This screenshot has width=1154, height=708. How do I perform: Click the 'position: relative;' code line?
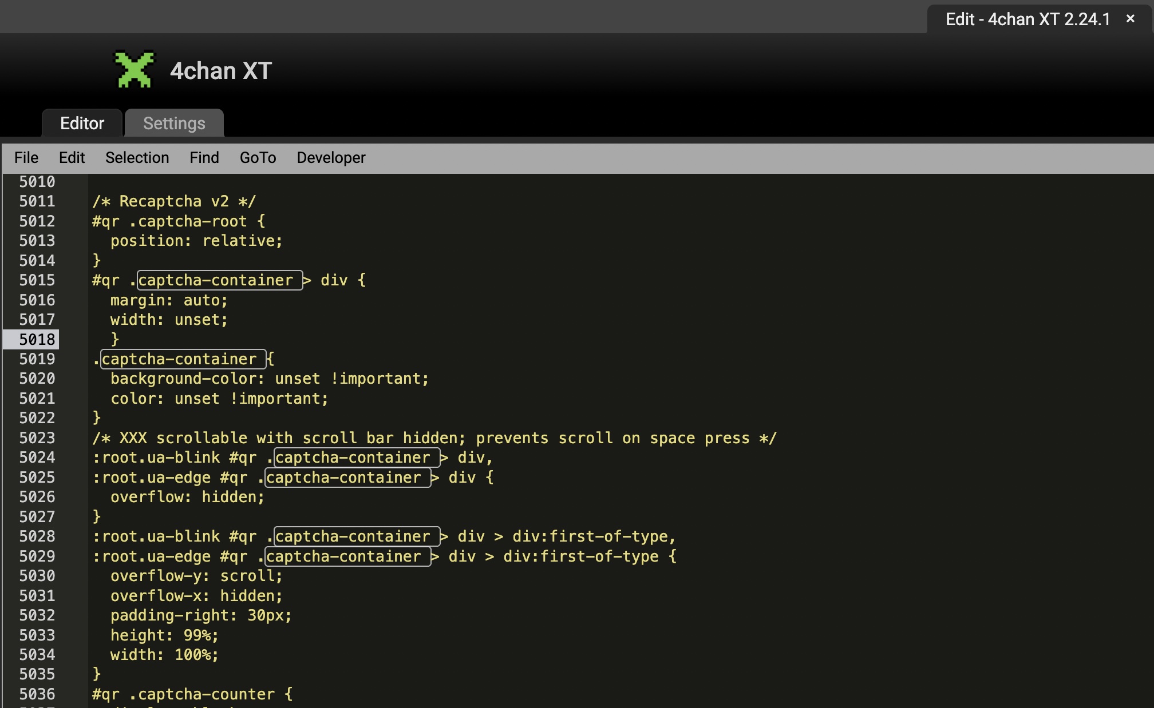point(196,241)
